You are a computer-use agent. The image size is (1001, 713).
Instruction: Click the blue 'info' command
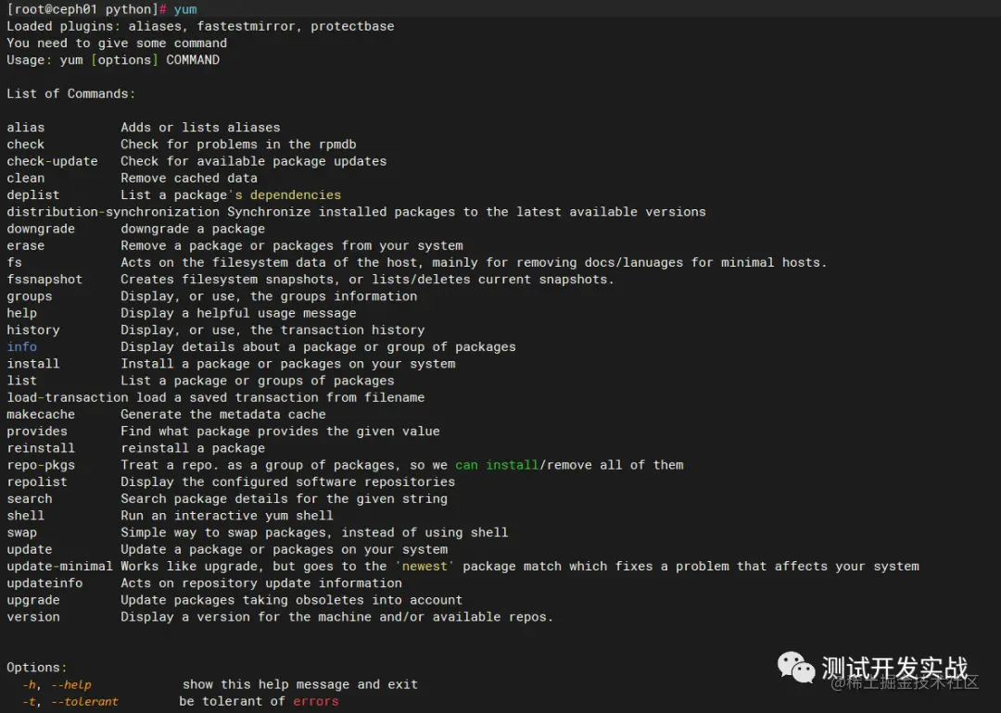(x=21, y=347)
